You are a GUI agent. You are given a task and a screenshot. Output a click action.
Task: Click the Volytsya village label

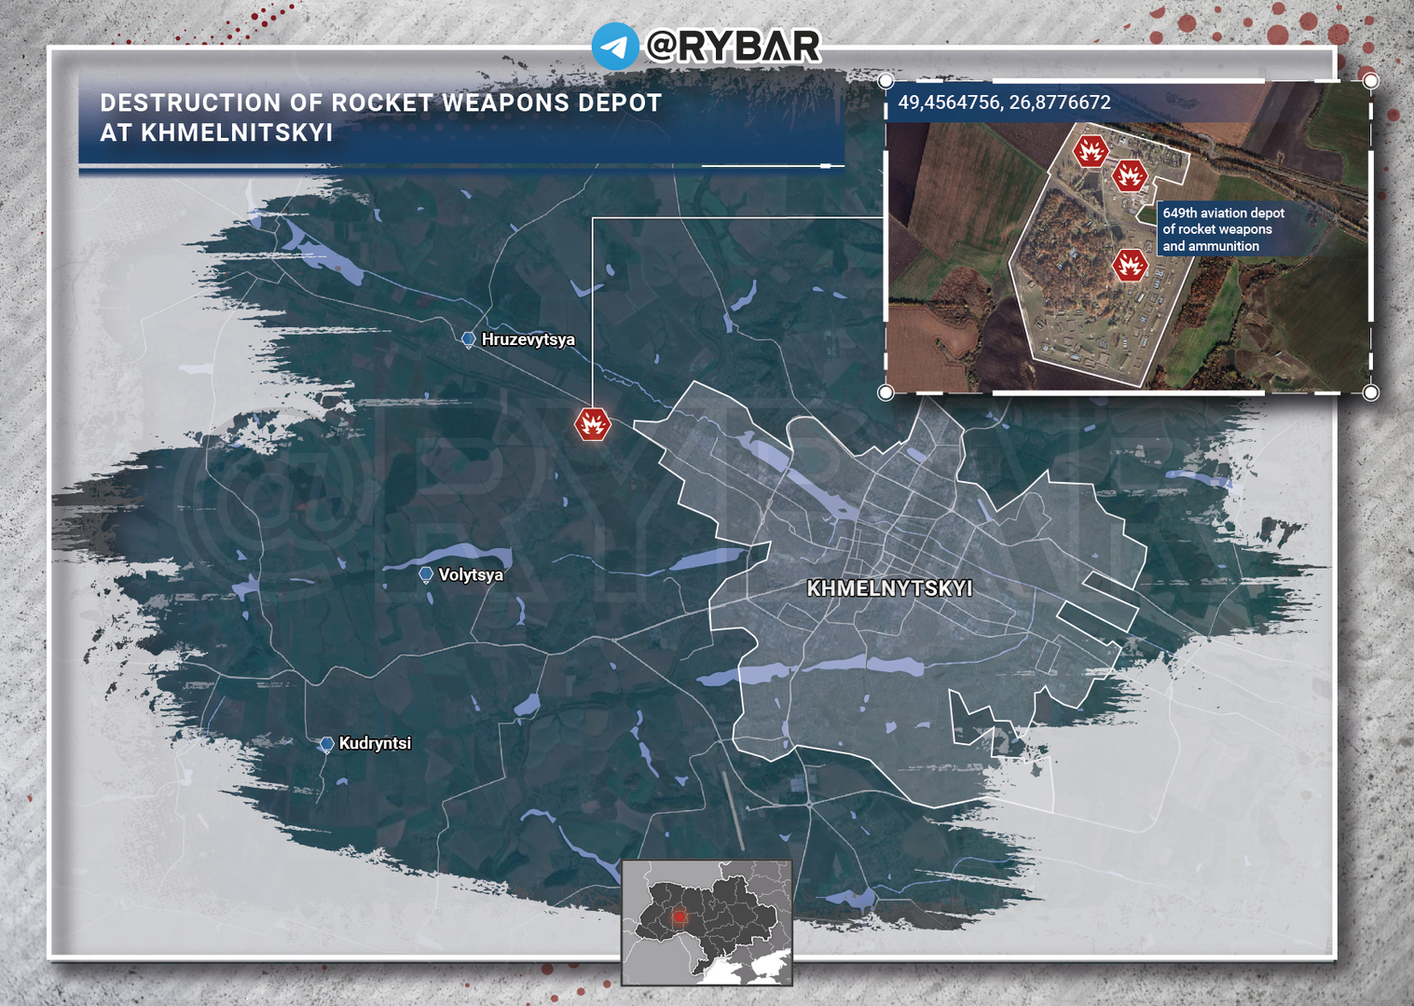click(x=471, y=574)
